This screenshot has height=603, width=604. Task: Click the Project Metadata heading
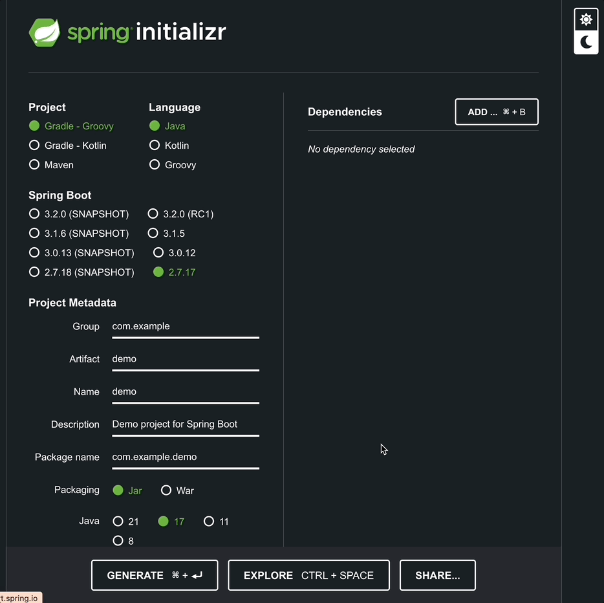click(72, 302)
